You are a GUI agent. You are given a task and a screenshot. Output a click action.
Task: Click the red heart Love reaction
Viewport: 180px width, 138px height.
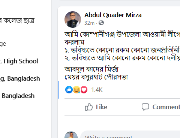pos(84,90)
